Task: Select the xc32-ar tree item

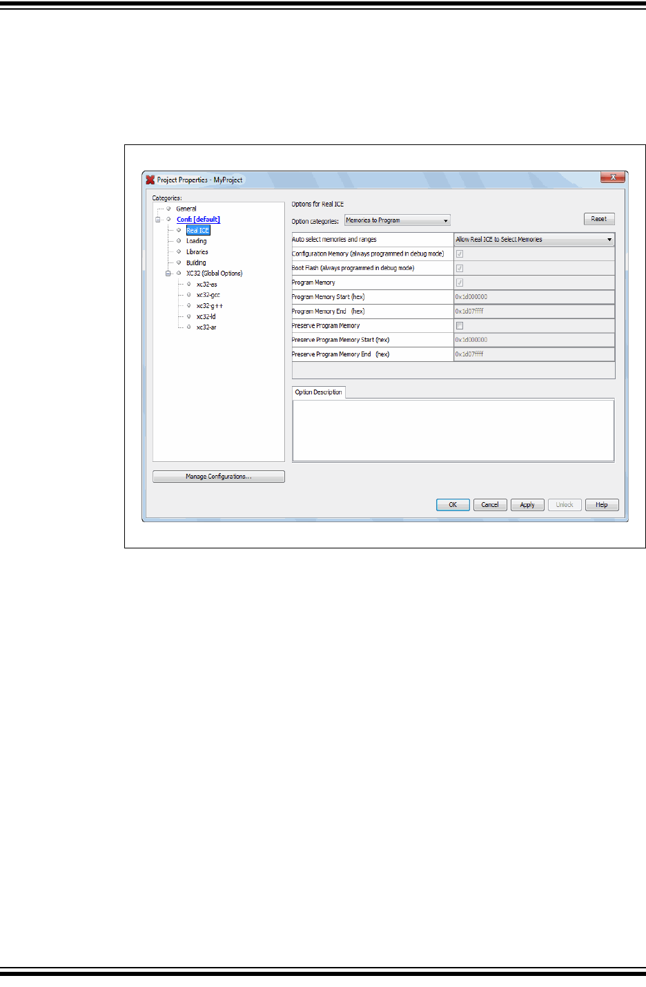Action: tap(206, 327)
